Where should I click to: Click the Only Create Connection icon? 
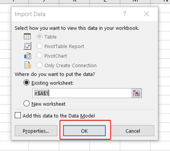(28, 65)
